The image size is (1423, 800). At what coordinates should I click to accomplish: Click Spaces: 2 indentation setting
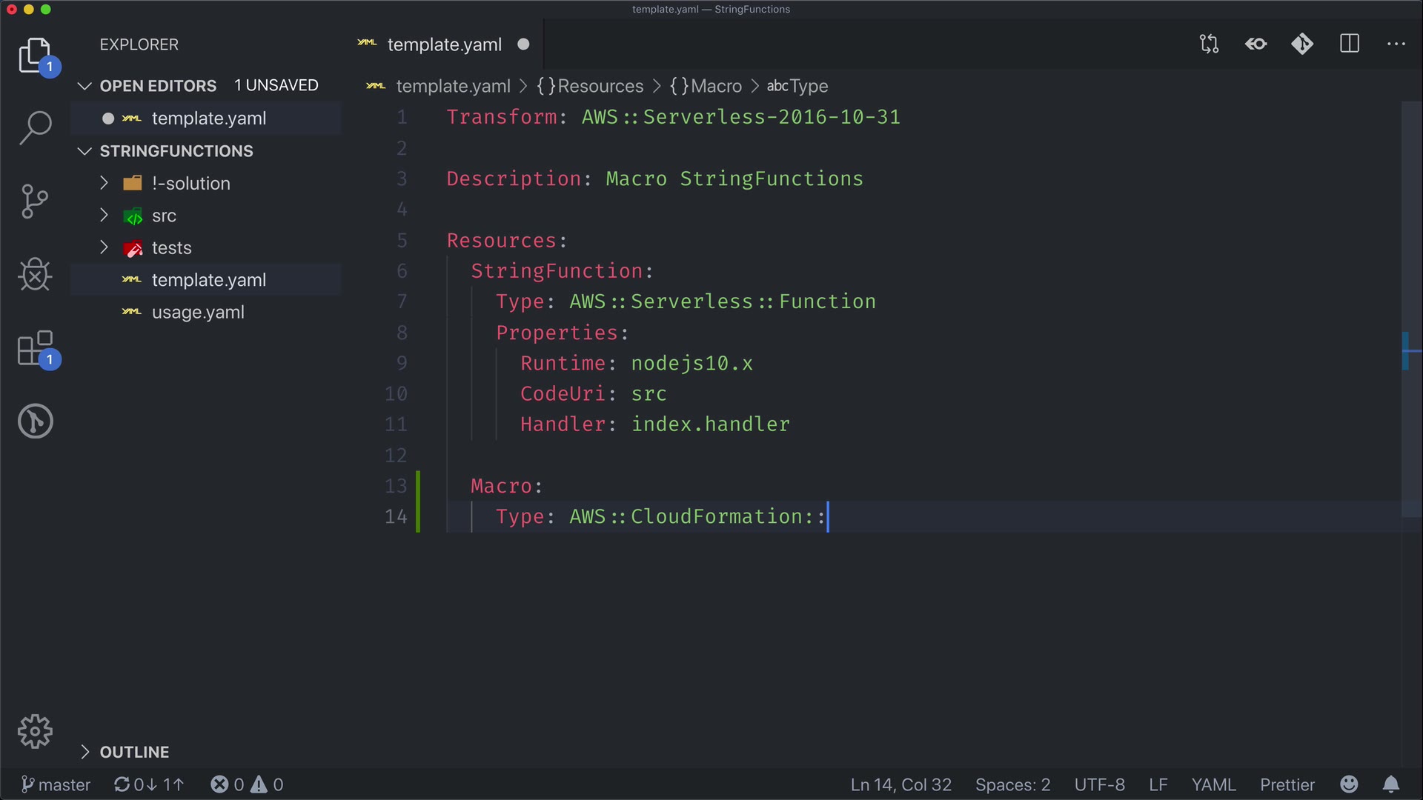[1012, 784]
